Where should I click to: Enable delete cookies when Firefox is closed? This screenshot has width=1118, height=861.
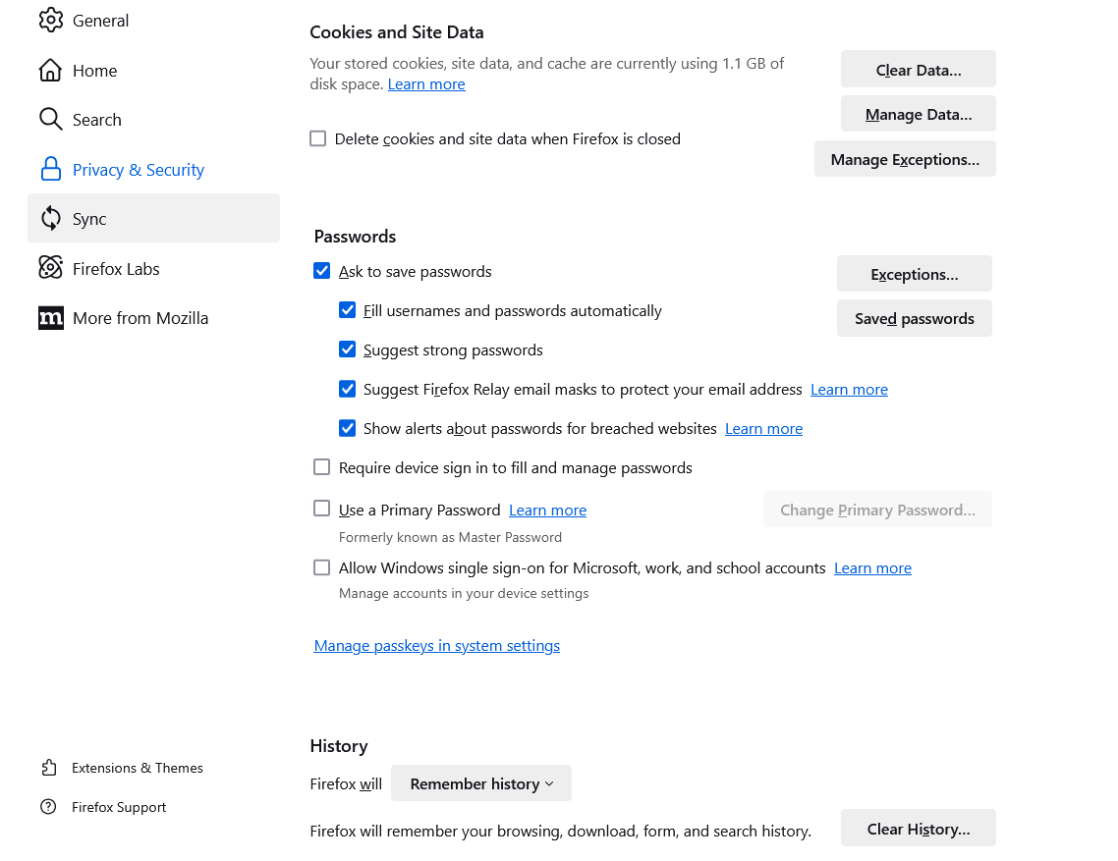pyautogui.click(x=318, y=139)
